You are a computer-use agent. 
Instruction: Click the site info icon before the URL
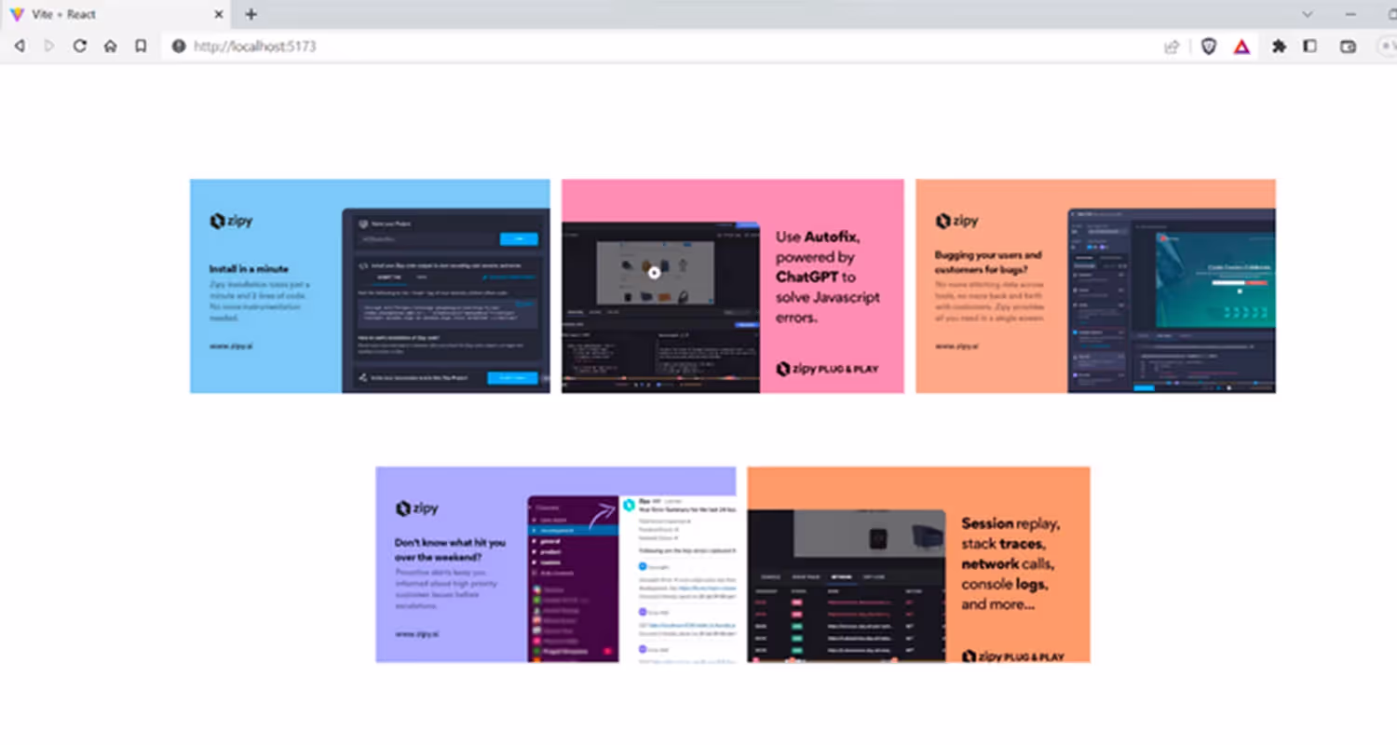coord(179,46)
